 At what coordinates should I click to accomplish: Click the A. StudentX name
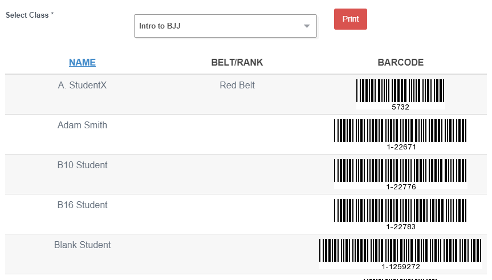click(x=82, y=86)
